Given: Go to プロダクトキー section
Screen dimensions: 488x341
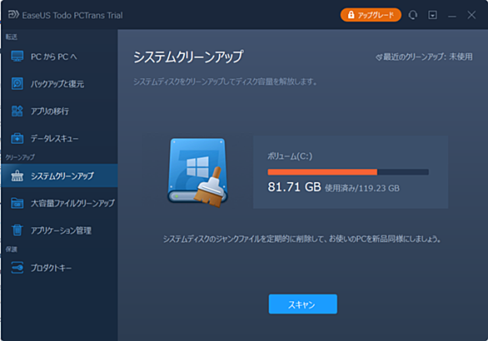Looking at the screenshot, I should tap(59, 268).
